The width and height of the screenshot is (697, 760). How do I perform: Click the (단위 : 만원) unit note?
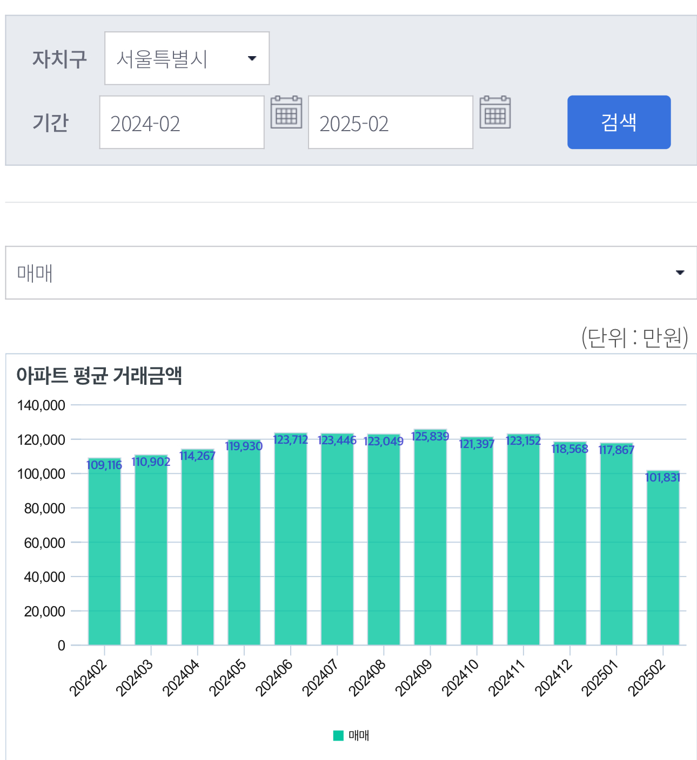tap(635, 337)
